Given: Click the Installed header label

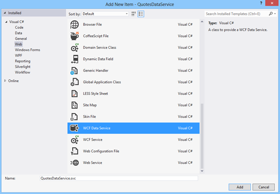Looking at the screenshot, I should pyautogui.click(x=14, y=13).
